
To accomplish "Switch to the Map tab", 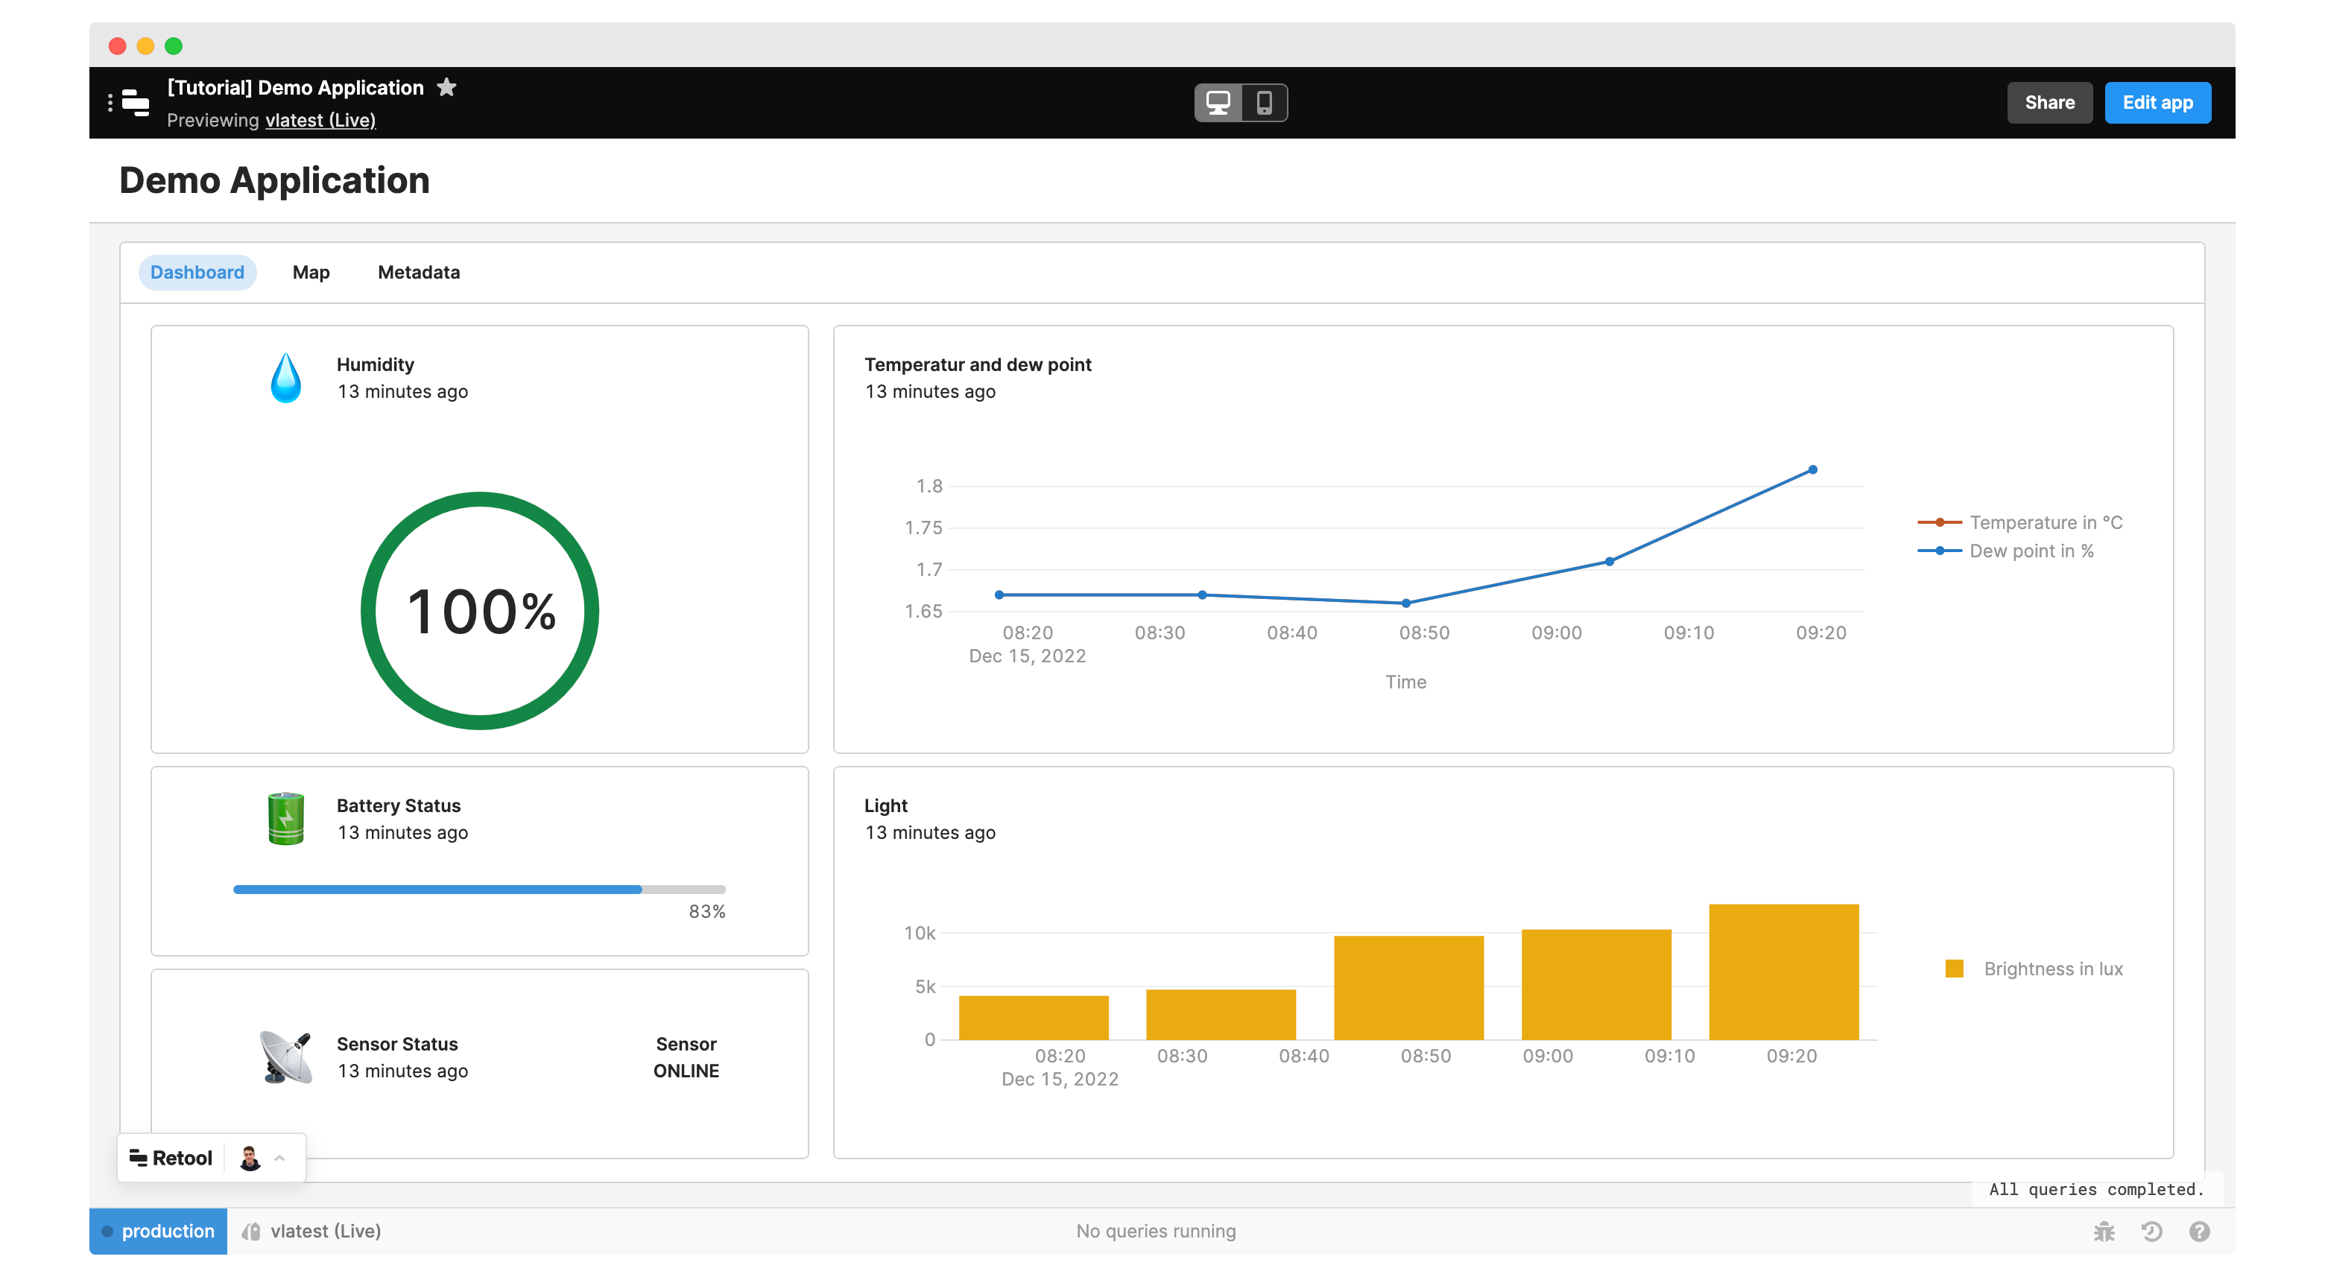I will click(311, 273).
